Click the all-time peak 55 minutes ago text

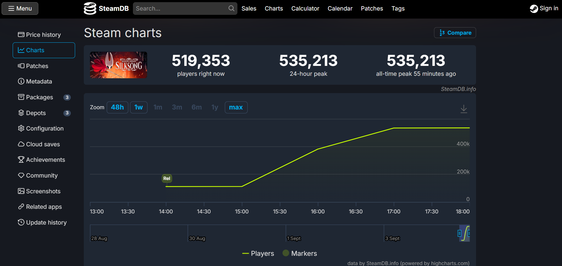(416, 74)
